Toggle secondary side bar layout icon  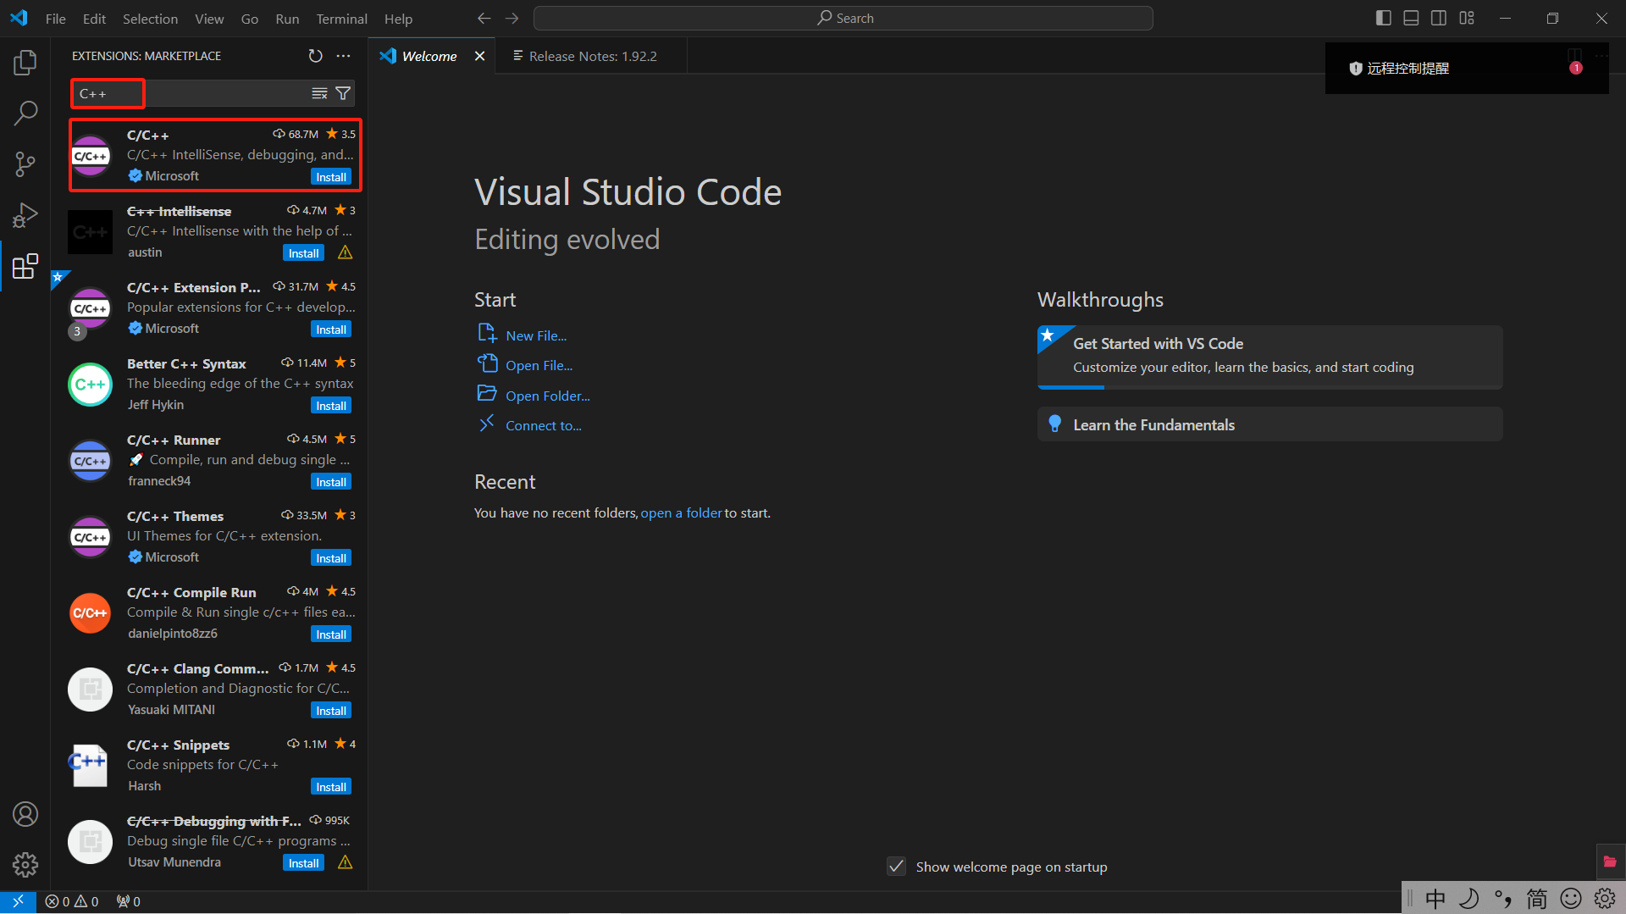coord(1439,19)
